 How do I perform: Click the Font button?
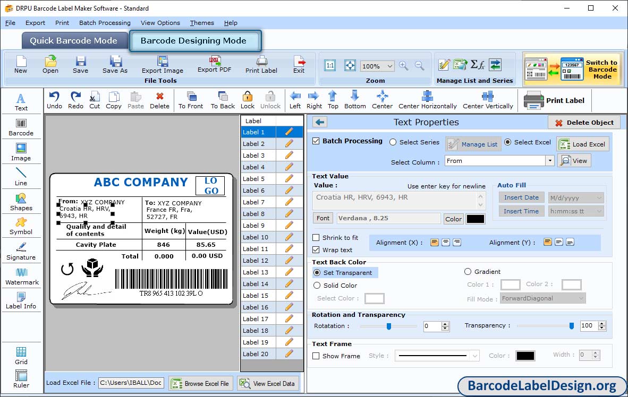323,218
